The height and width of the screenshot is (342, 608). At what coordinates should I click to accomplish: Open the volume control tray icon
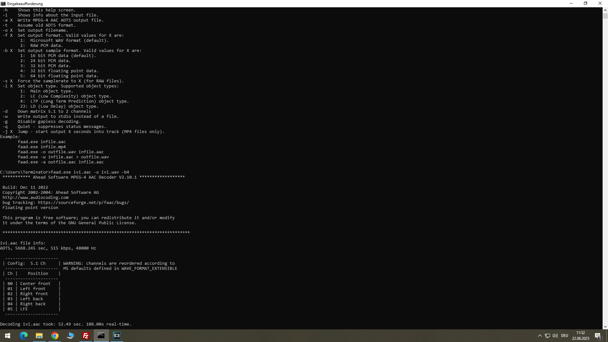tap(555, 336)
